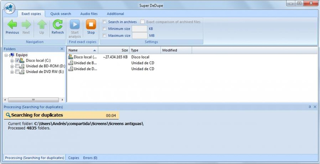Switch to the Exact copies tab
The image size is (320, 164).
31,14
